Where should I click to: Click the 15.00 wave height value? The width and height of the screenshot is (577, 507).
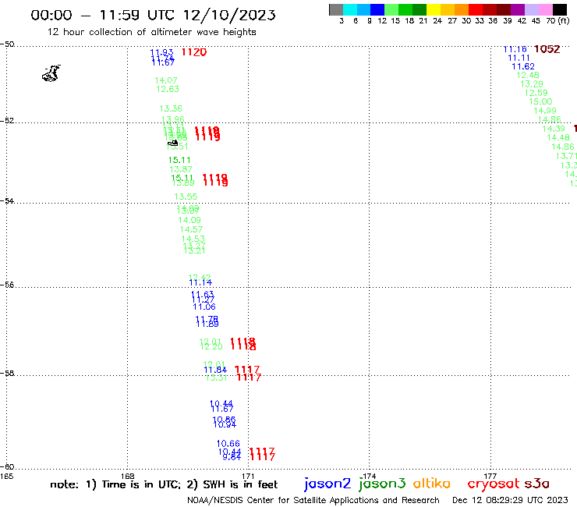coord(540,101)
